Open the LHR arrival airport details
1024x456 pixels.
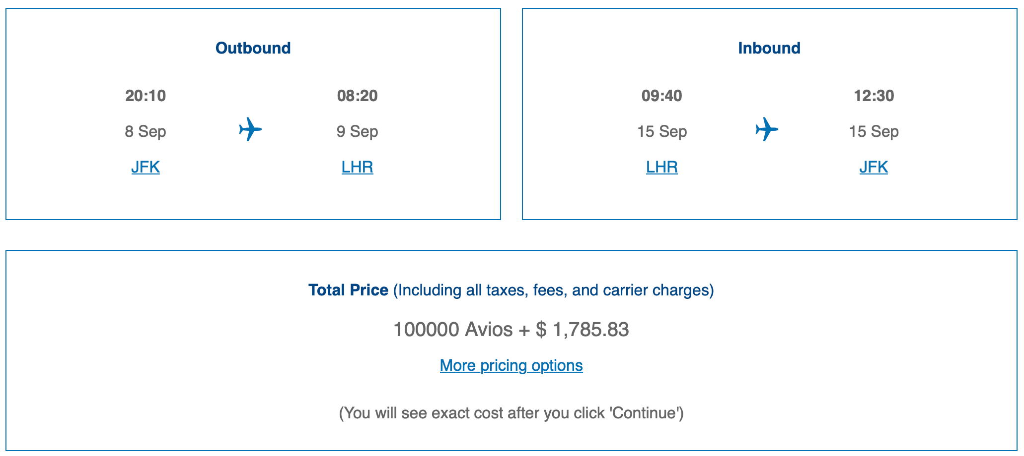[358, 167]
